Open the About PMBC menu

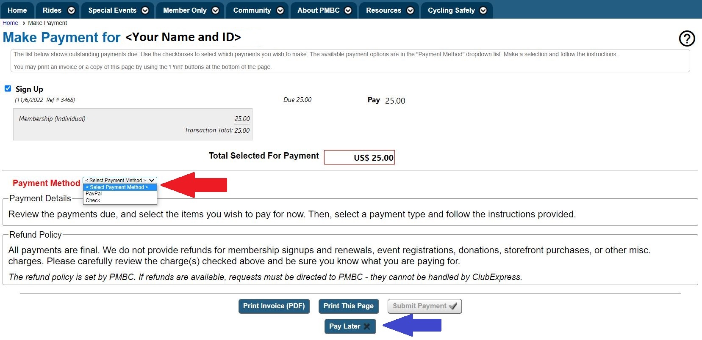tap(319, 10)
